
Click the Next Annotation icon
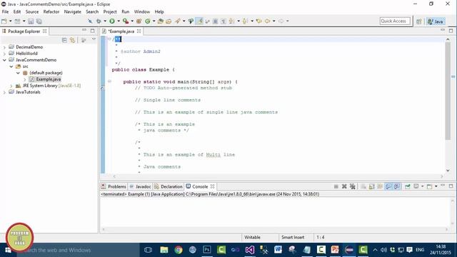[231, 21]
